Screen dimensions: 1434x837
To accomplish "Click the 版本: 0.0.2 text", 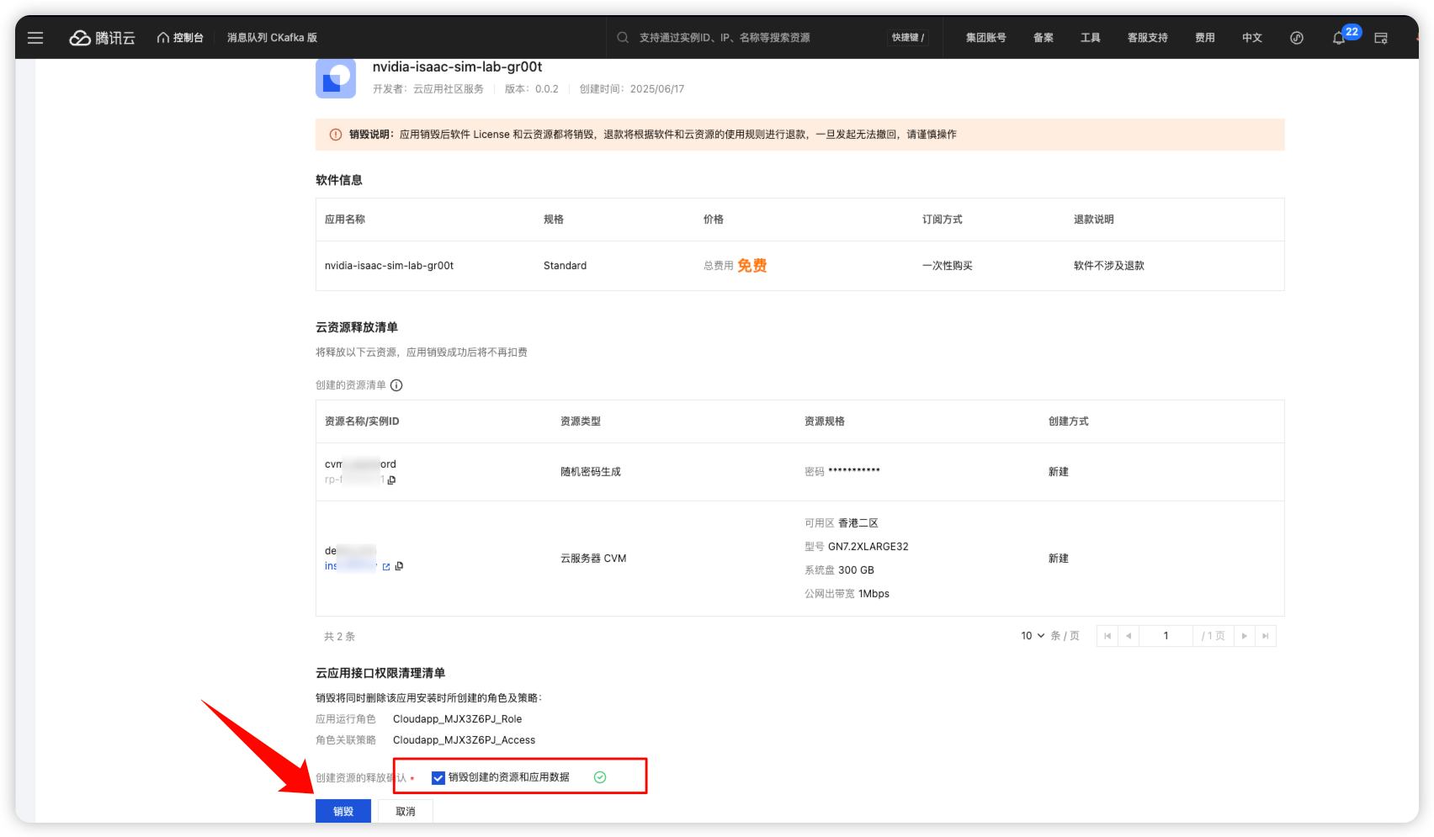I will pyautogui.click(x=532, y=89).
